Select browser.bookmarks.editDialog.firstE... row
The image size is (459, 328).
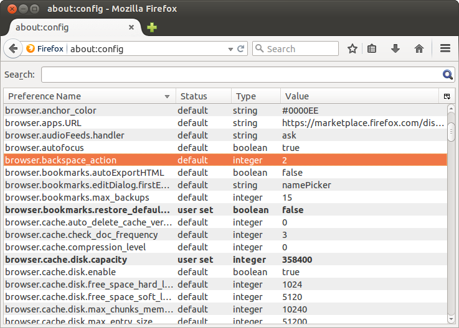(225, 185)
